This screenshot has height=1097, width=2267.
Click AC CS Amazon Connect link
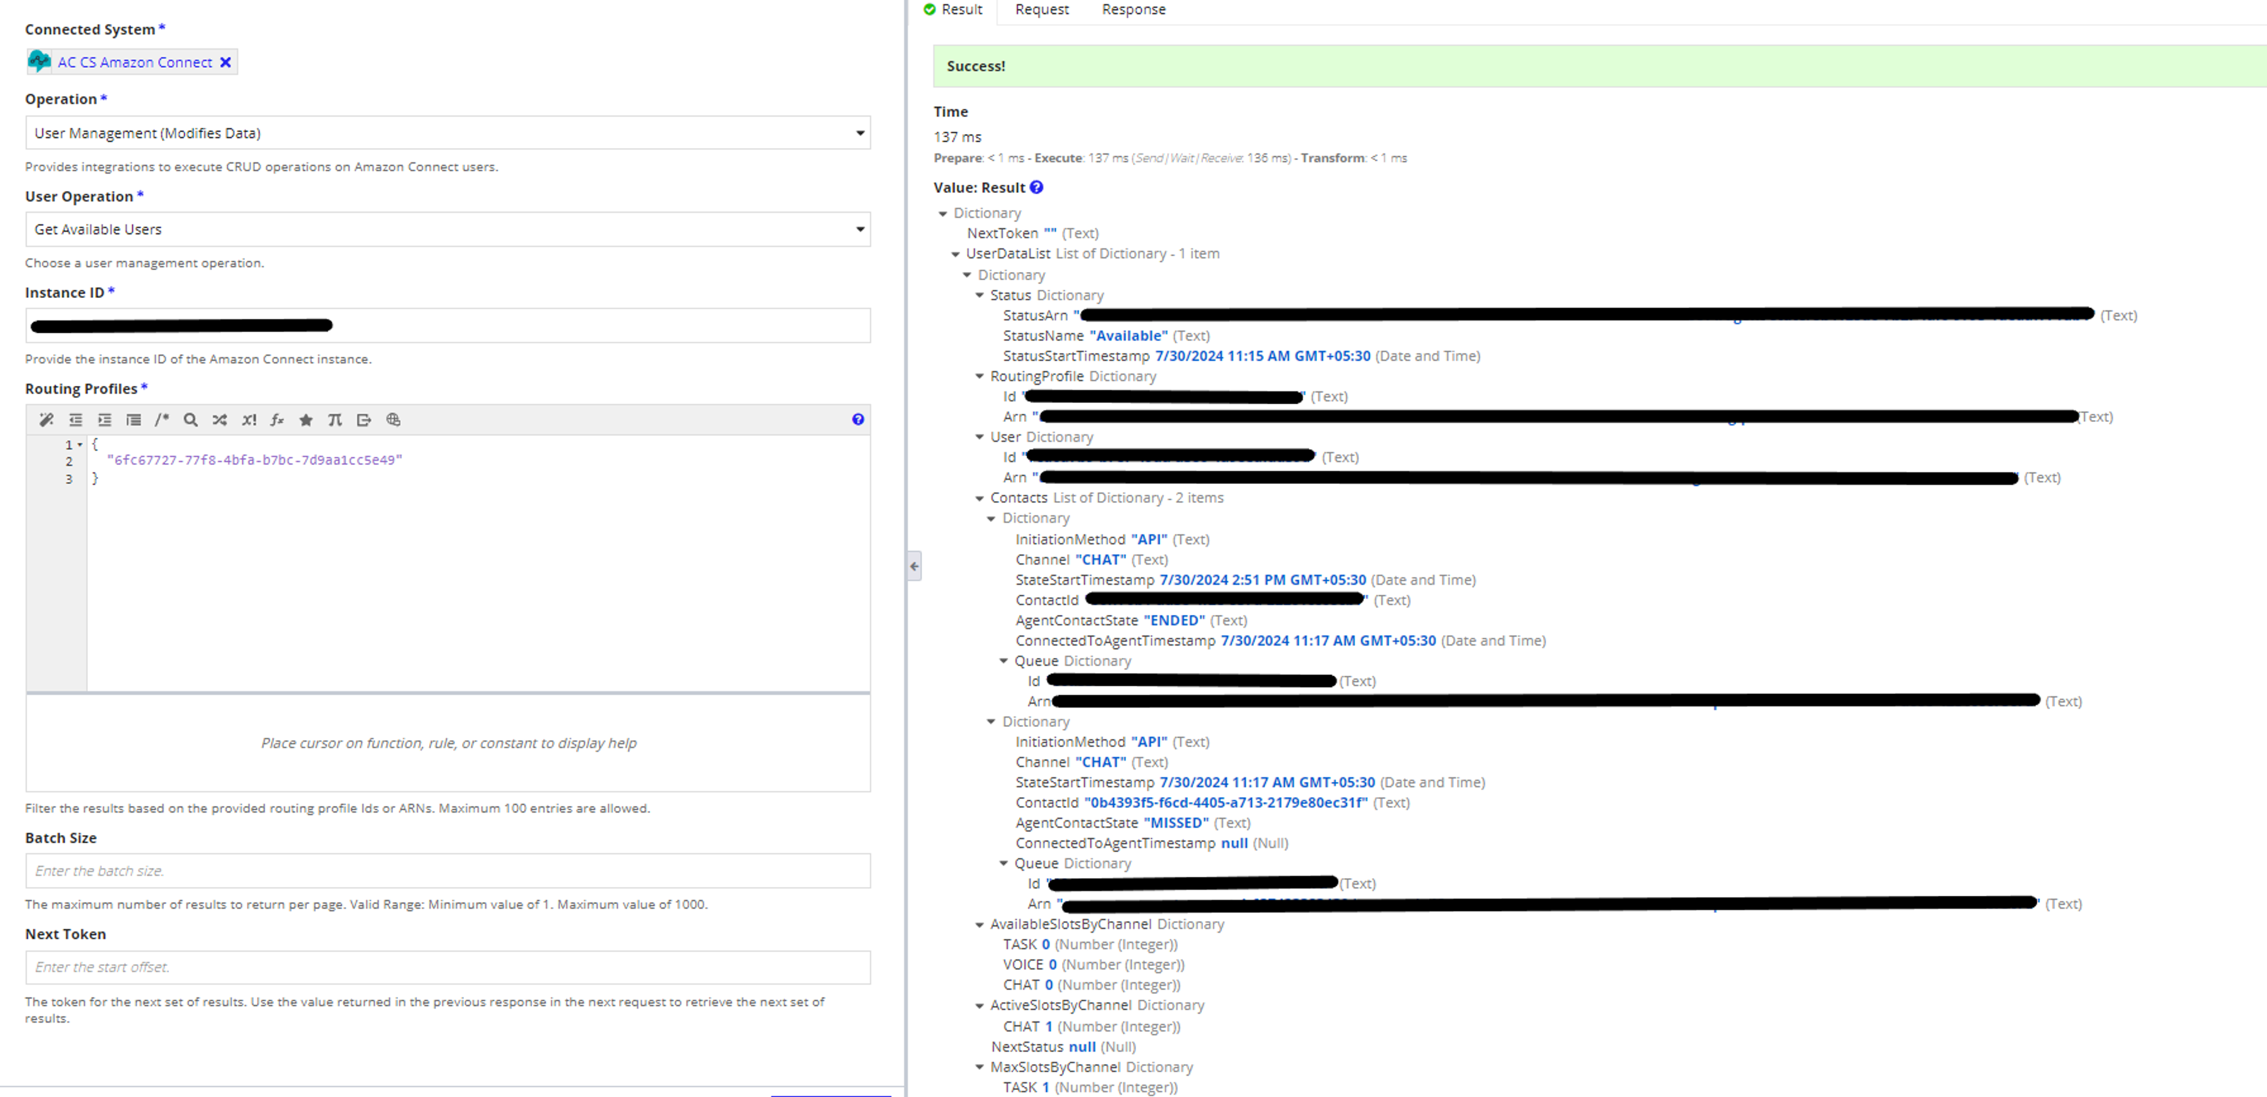point(135,61)
